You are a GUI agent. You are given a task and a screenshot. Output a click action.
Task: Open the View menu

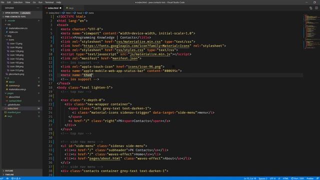click(x=27, y=2)
